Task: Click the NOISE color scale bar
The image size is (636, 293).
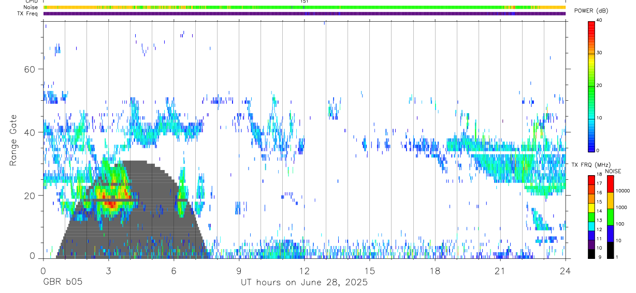Action: (611, 217)
